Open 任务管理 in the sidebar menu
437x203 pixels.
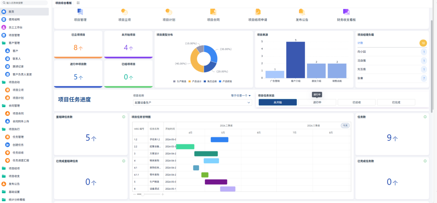point(18,137)
